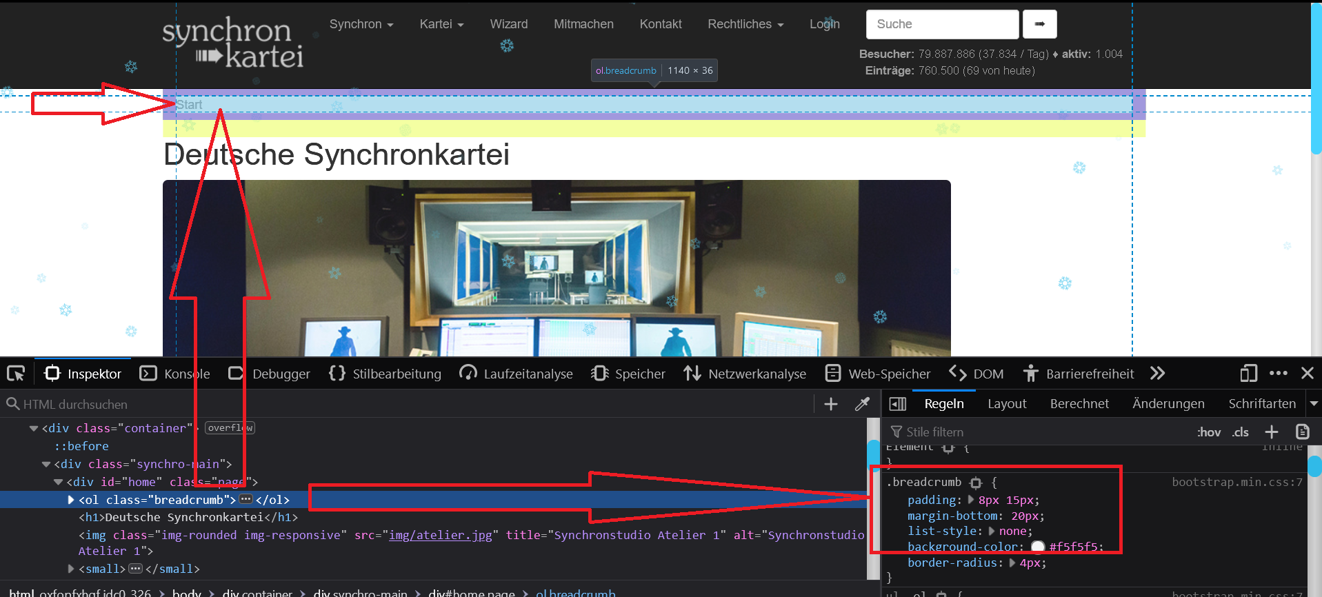Toggle the :hov pseudo-class panel
This screenshot has width=1322, height=597.
pos(1209,432)
